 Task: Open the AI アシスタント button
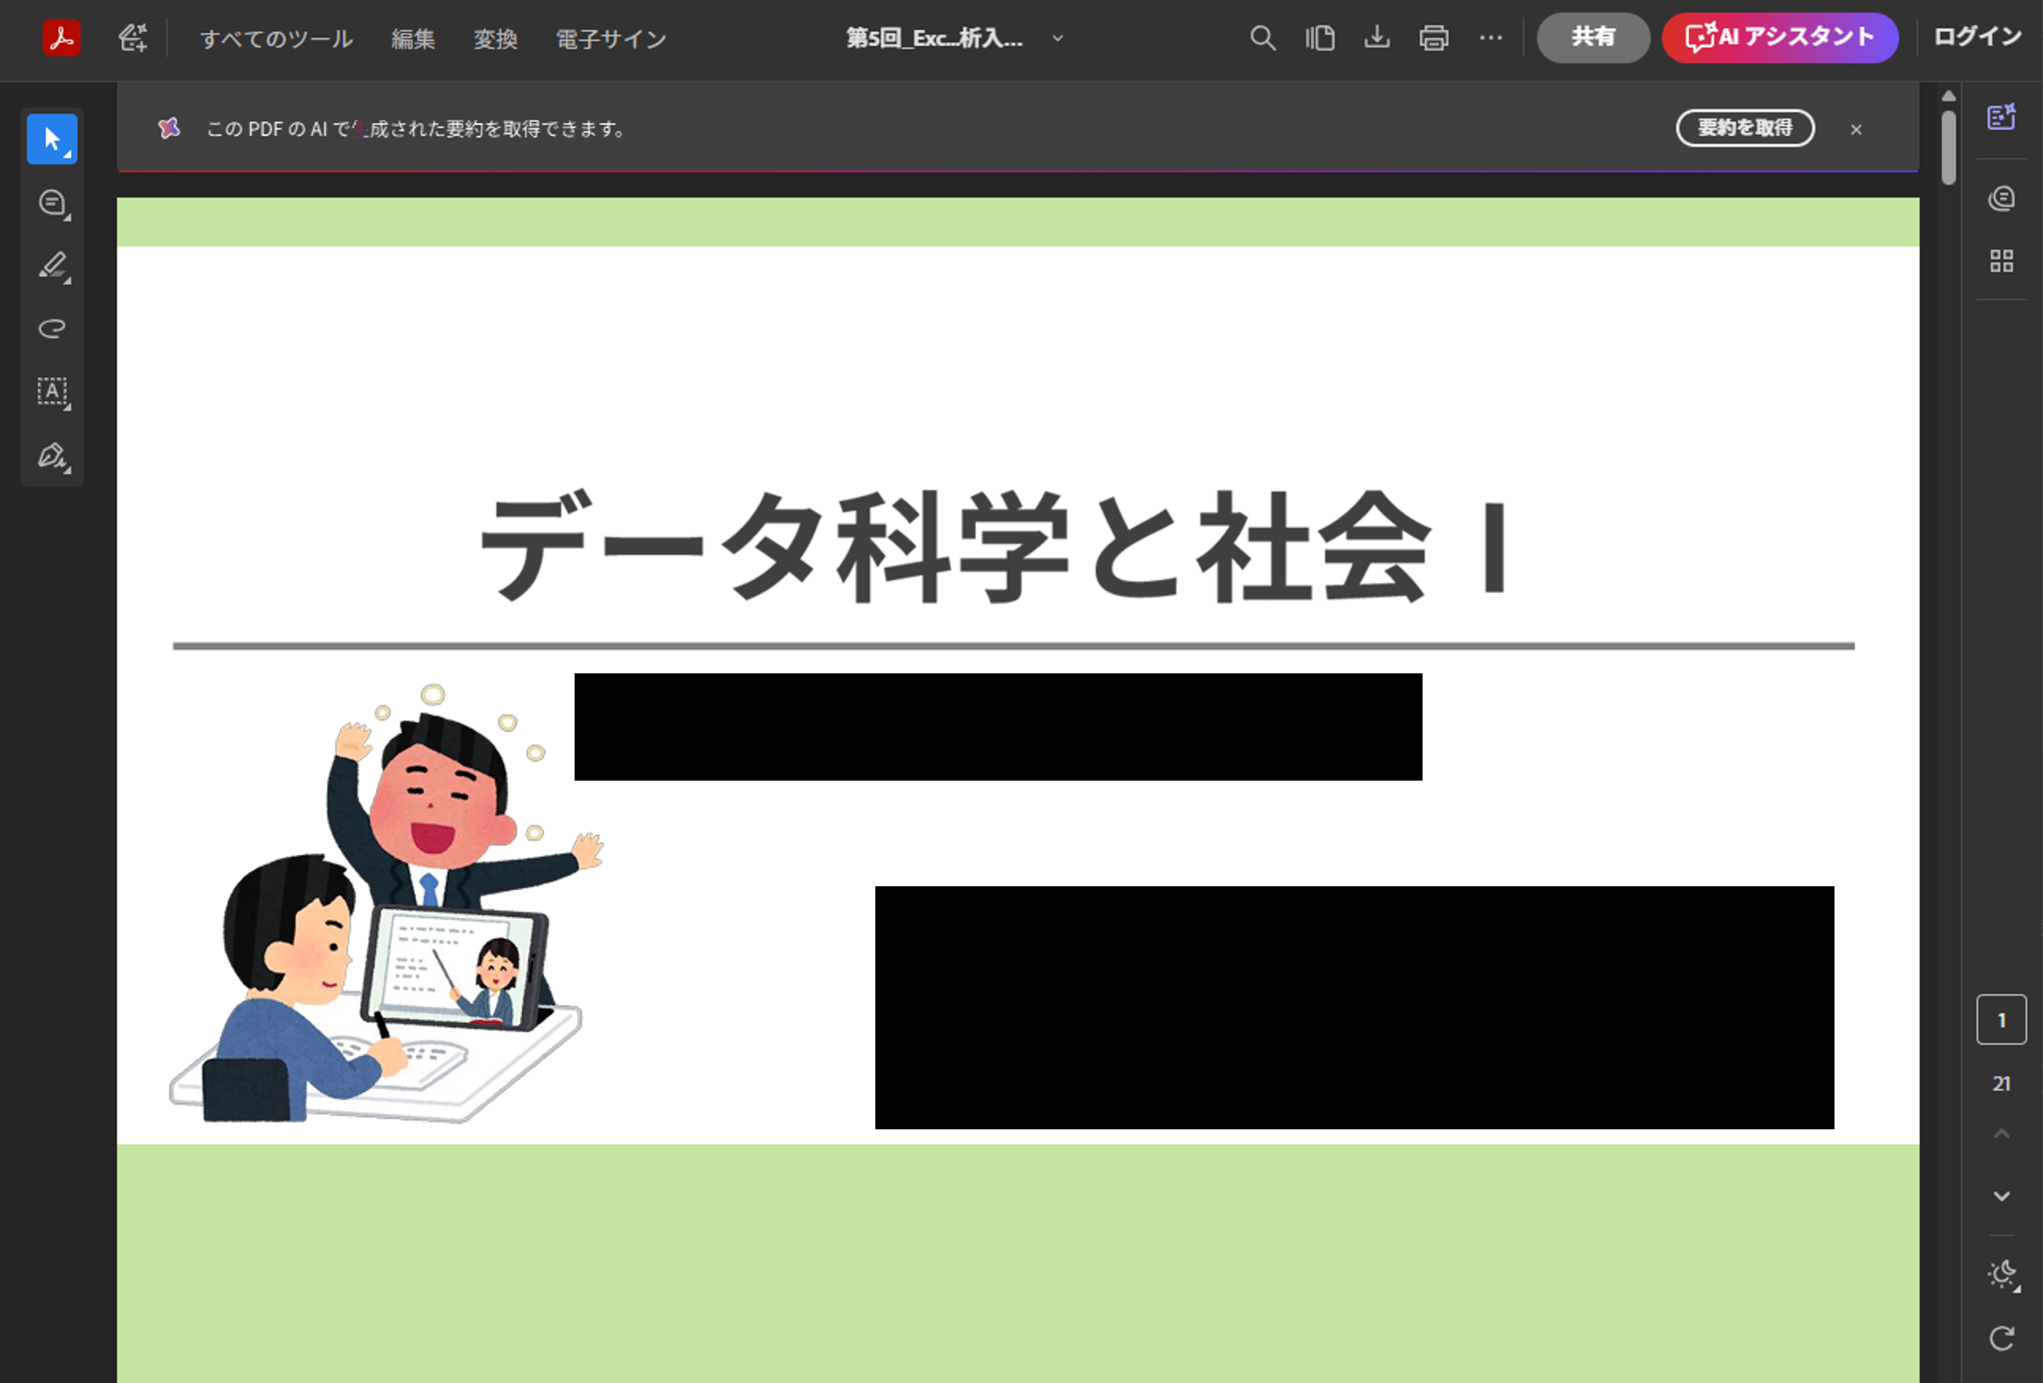pyautogui.click(x=1780, y=38)
